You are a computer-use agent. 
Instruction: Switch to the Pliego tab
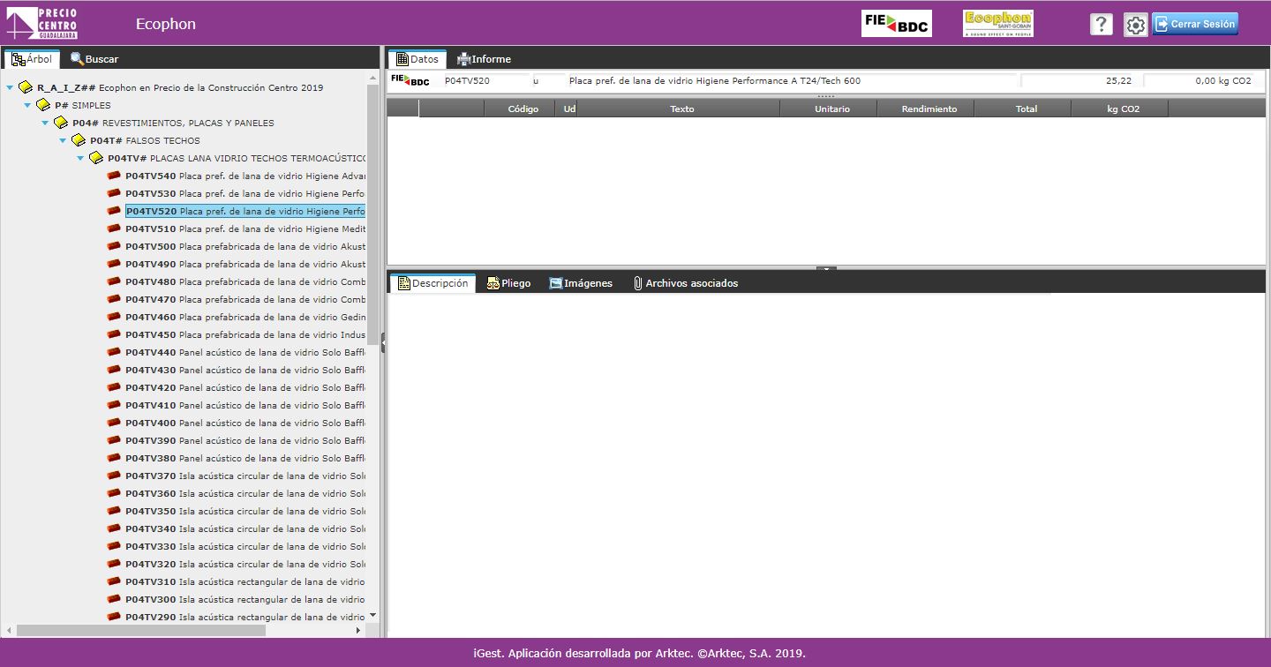click(x=509, y=283)
